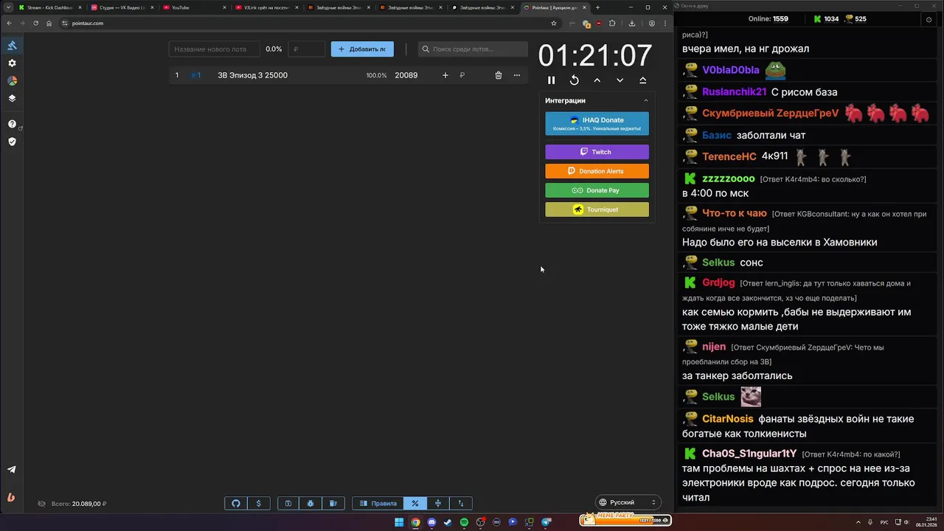The height and width of the screenshot is (531, 944).
Task: Toggle the sort arrows button
Action: click(x=461, y=504)
